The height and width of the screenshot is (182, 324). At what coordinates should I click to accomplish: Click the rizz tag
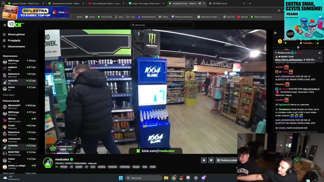point(93,167)
